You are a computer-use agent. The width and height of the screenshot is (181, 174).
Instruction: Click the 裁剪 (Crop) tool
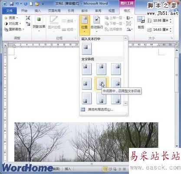click(141, 22)
